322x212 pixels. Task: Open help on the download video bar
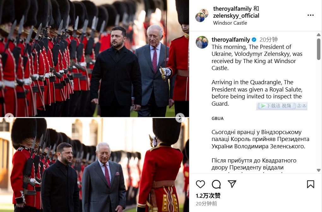click(299, 105)
